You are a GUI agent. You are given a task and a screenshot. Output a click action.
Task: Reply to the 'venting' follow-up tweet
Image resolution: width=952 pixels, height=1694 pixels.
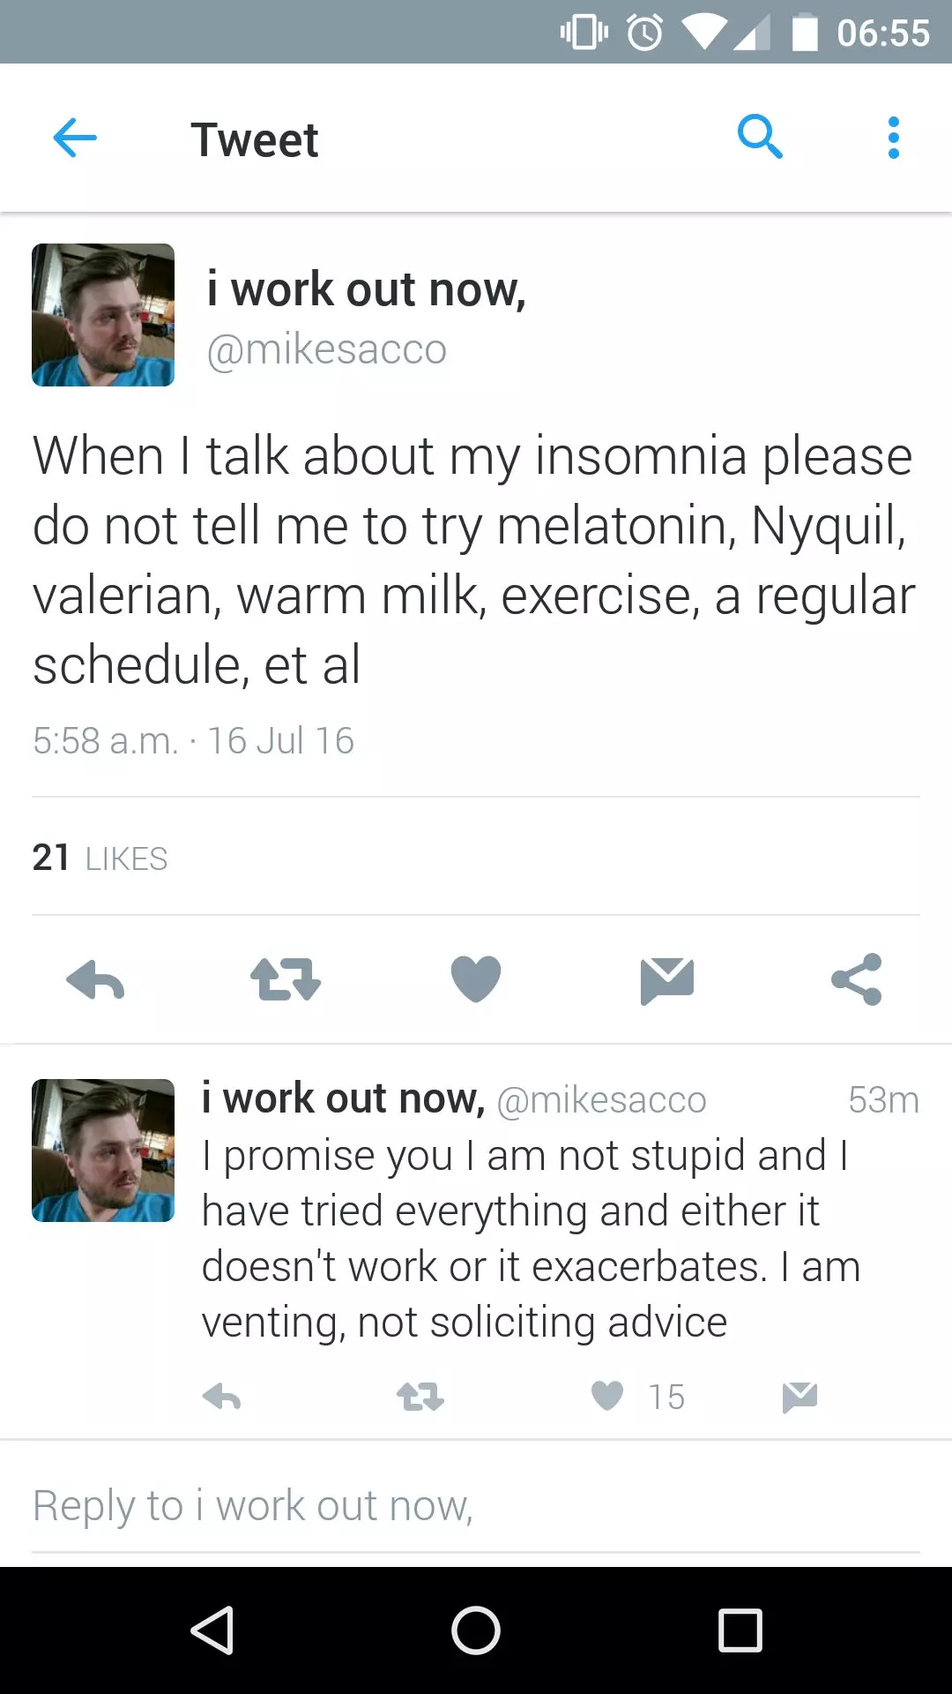pyautogui.click(x=222, y=1397)
